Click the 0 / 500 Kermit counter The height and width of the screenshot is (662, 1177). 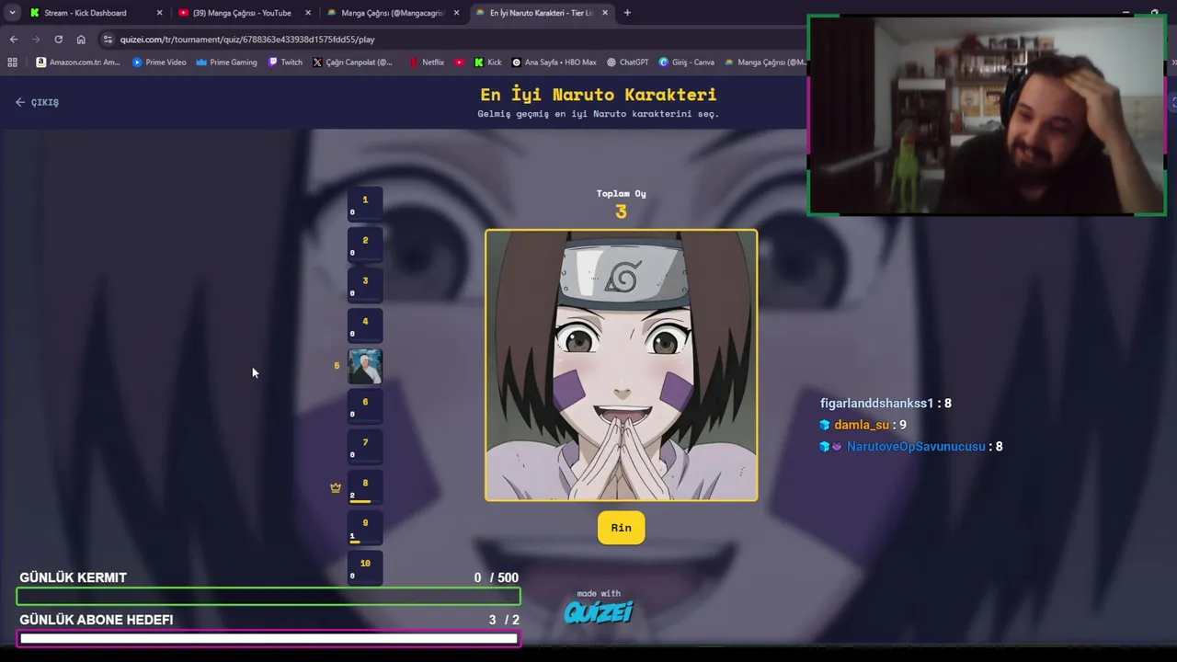pyautogui.click(x=496, y=577)
